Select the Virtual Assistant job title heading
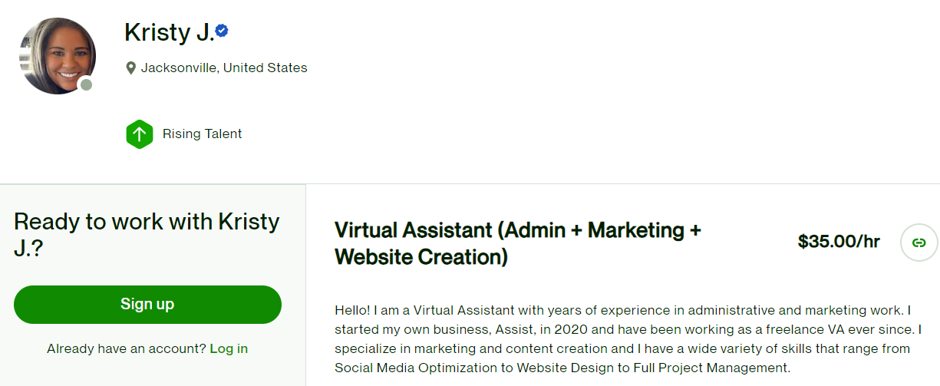Image resolution: width=940 pixels, height=386 pixels. point(517,229)
